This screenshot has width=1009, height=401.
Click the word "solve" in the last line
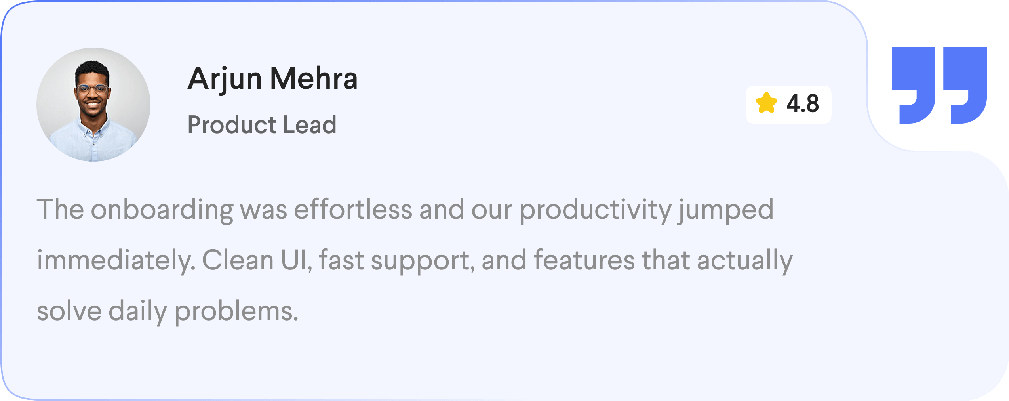click(69, 311)
